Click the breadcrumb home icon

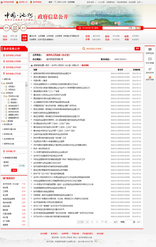click(32, 65)
